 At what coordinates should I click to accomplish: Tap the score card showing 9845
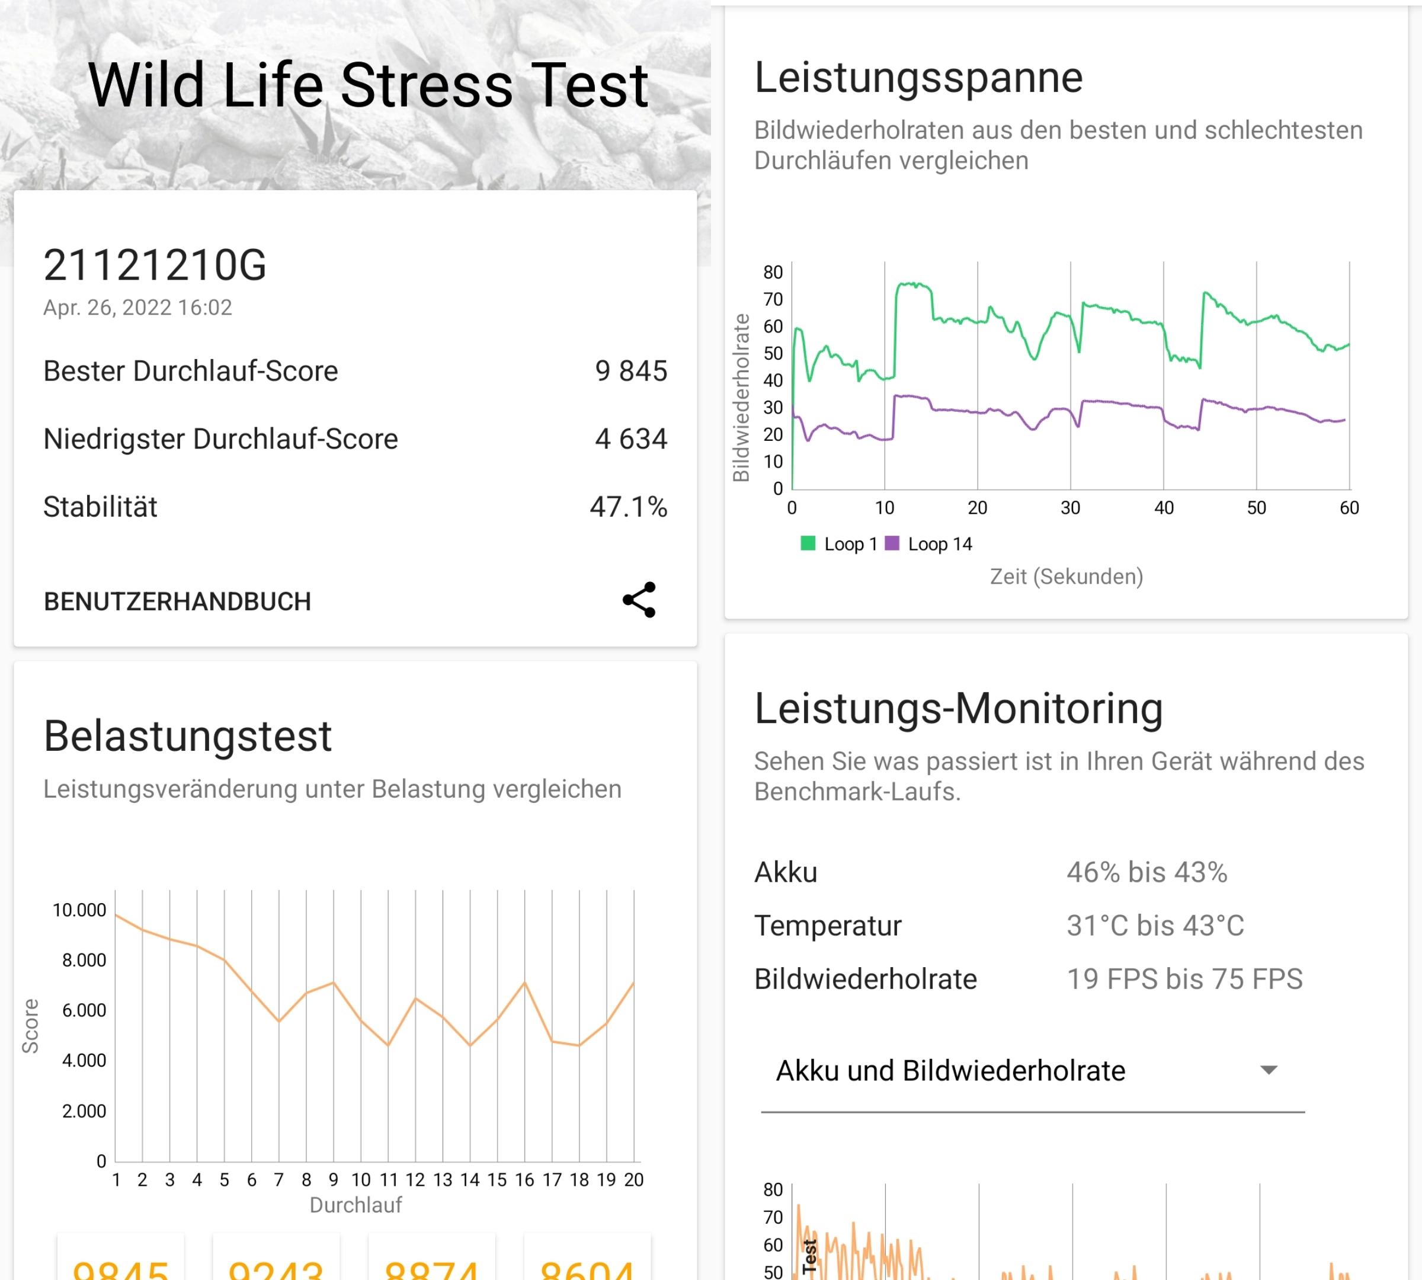tap(121, 1257)
